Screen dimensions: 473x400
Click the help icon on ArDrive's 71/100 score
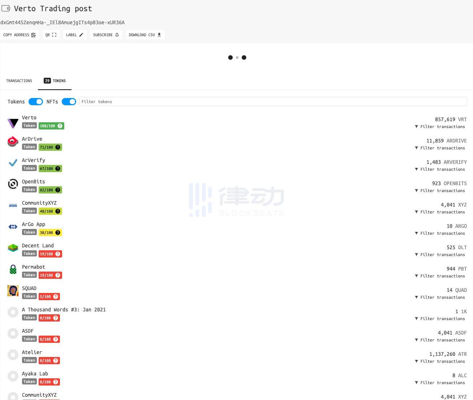[58, 147]
